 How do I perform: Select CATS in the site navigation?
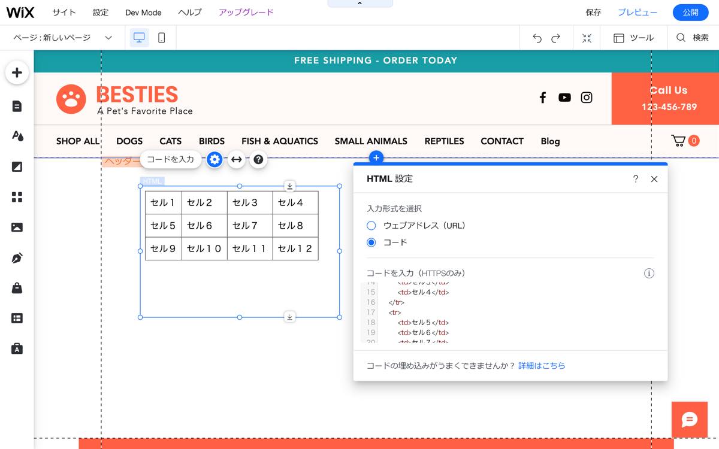click(170, 141)
